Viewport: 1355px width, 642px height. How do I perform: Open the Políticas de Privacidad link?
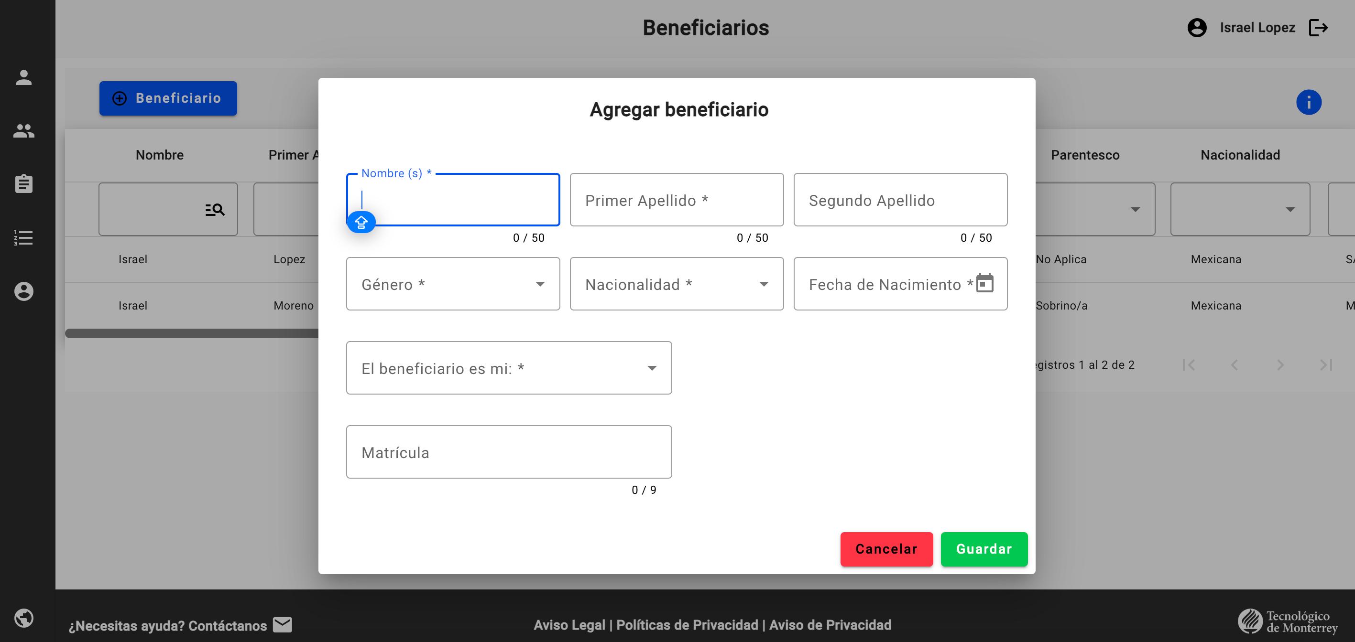pyautogui.click(x=687, y=625)
